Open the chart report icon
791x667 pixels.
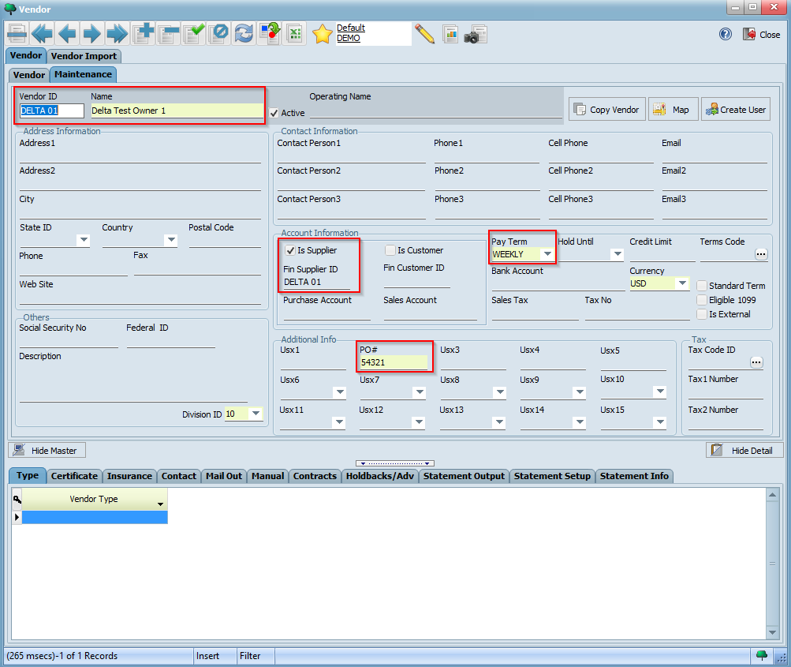pos(450,34)
